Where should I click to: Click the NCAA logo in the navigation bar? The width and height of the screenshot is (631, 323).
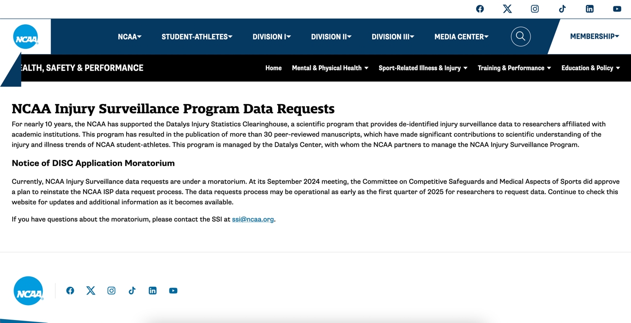pos(26,37)
